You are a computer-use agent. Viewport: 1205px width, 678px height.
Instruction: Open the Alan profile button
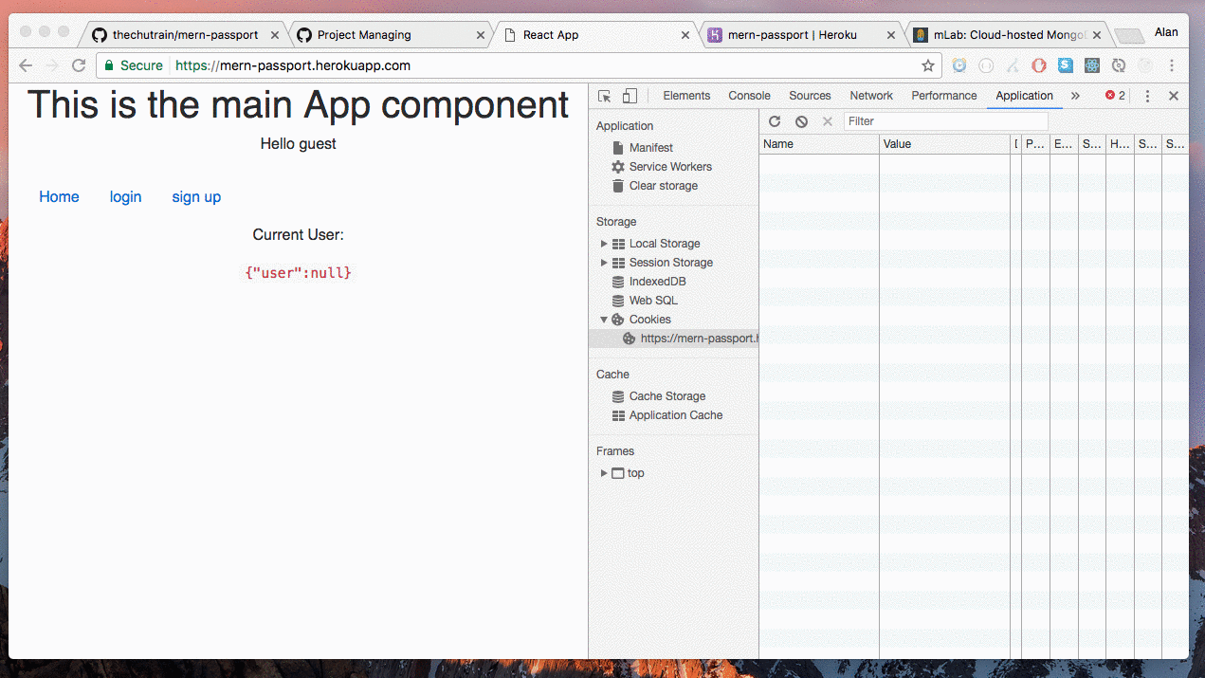[x=1166, y=32]
